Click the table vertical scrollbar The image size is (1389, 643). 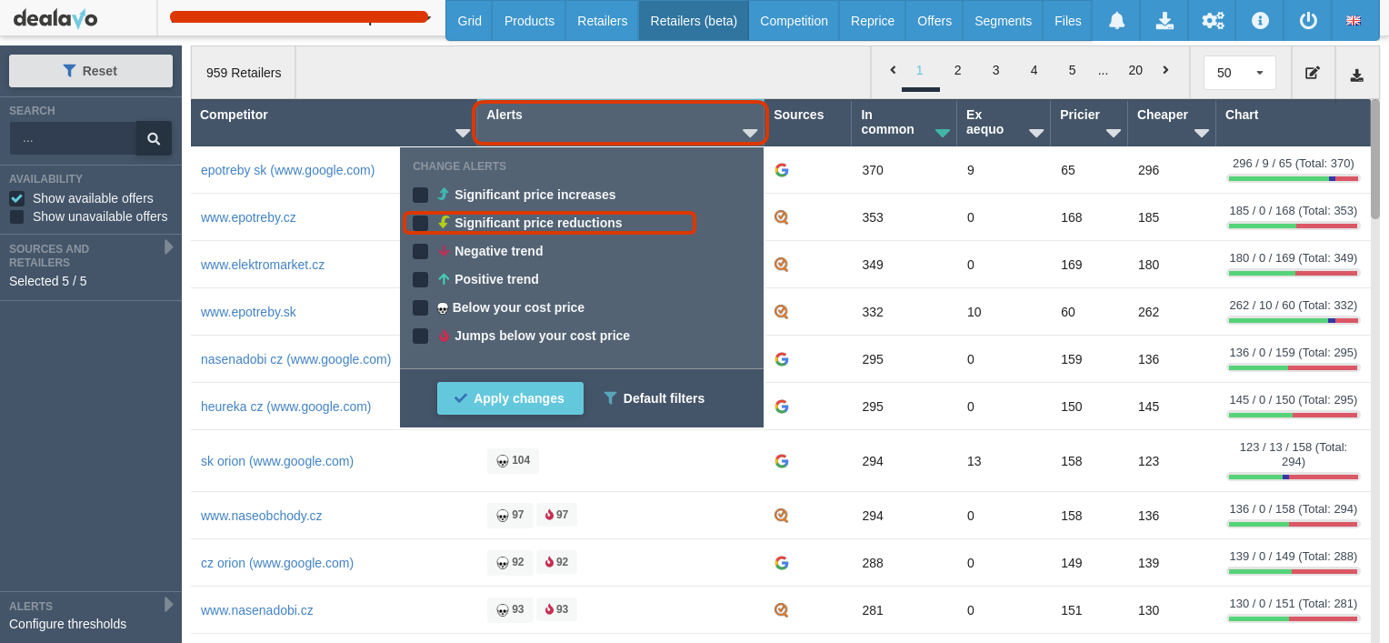(1375, 159)
